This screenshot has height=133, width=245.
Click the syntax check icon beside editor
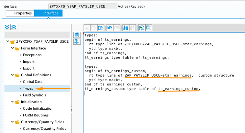(x=77, y=35)
